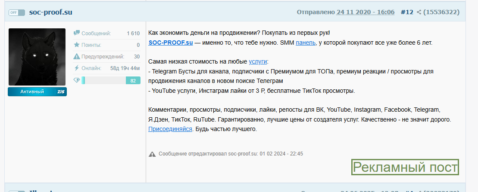478x192 pixels.
Task: Follow the Присоединяйся link
Action: pos(170,129)
